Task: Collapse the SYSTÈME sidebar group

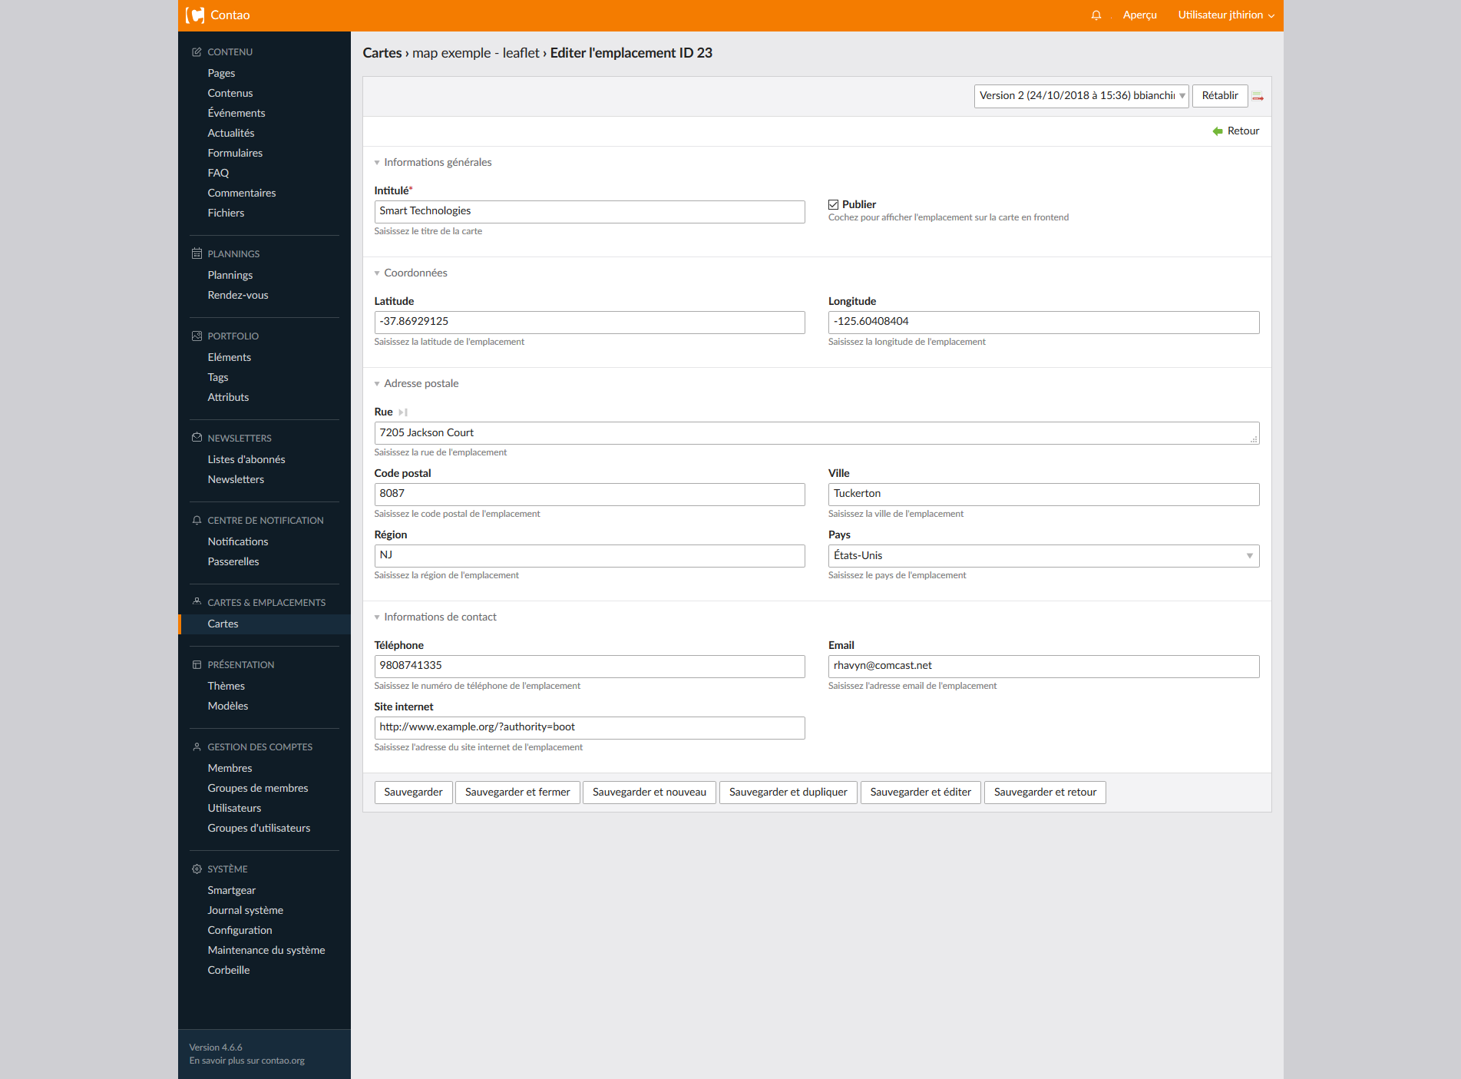Action: click(x=227, y=869)
